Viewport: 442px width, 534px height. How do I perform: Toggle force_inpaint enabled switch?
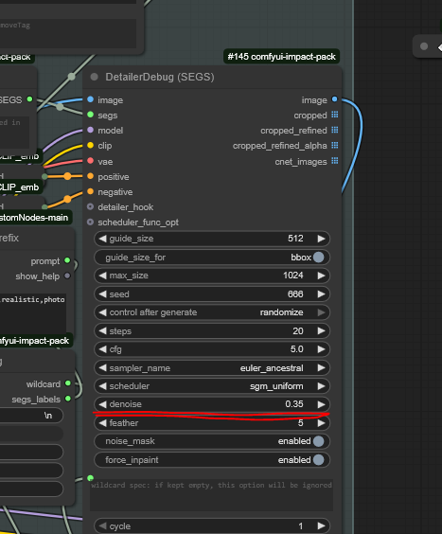coord(318,460)
